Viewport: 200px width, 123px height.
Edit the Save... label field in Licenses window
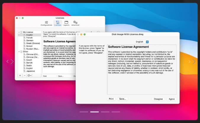64,76
